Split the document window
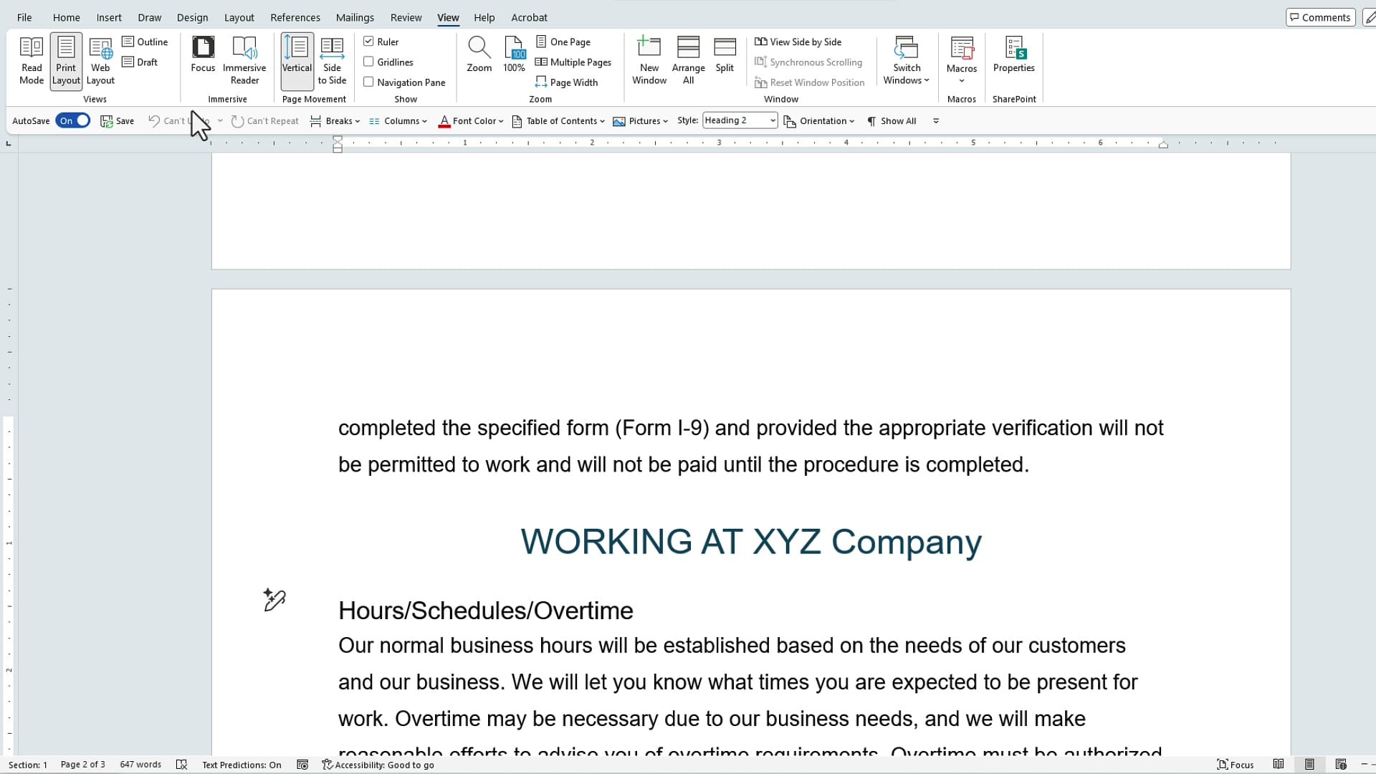The image size is (1376, 774). pos(725,57)
